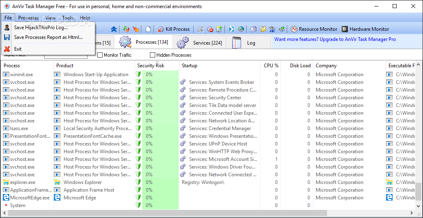Choose Save Processes Report as Html...
423x218 pixels.
click(x=48, y=37)
